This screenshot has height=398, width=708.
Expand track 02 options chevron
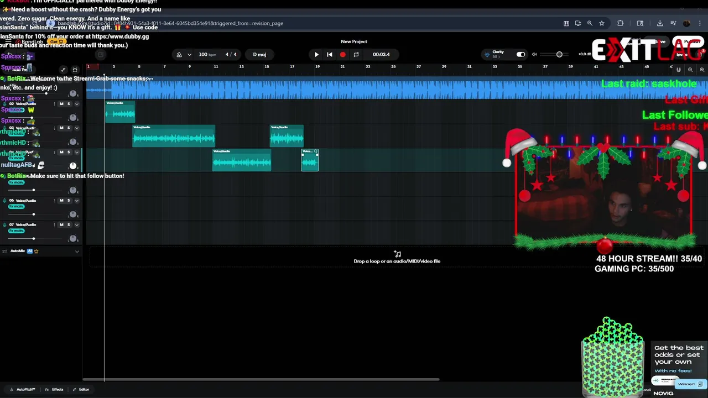point(77,104)
